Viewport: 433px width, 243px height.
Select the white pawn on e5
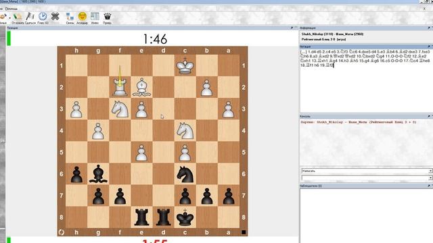tap(141, 153)
